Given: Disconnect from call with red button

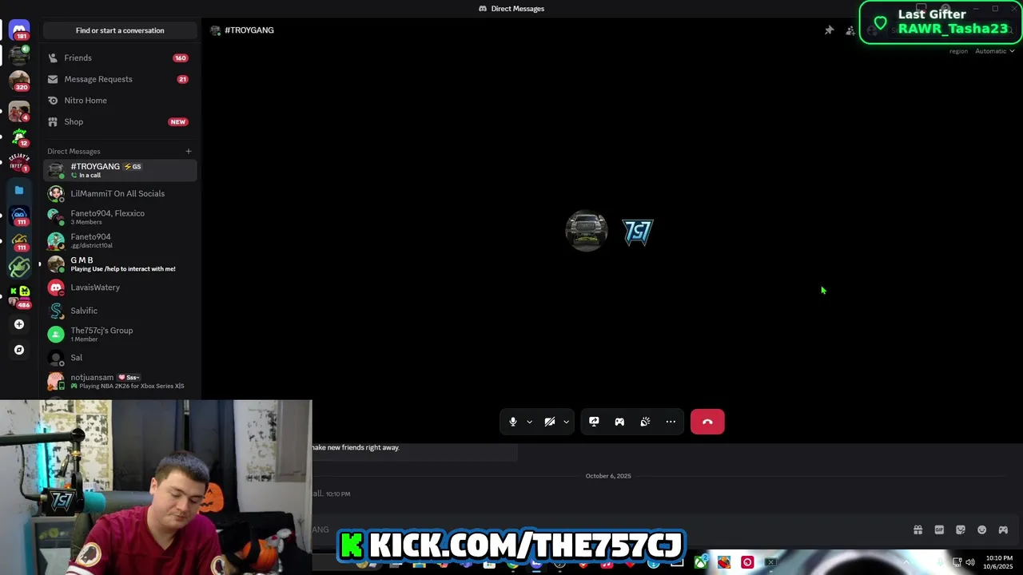Looking at the screenshot, I should click(707, 422).
